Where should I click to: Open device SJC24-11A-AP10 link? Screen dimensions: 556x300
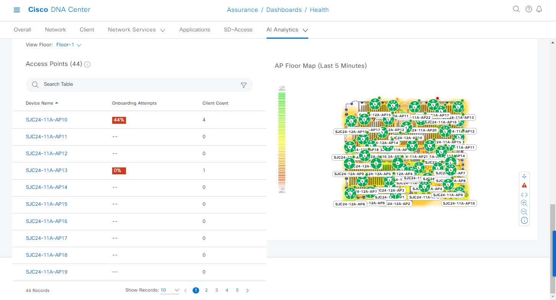pos(46,120)
